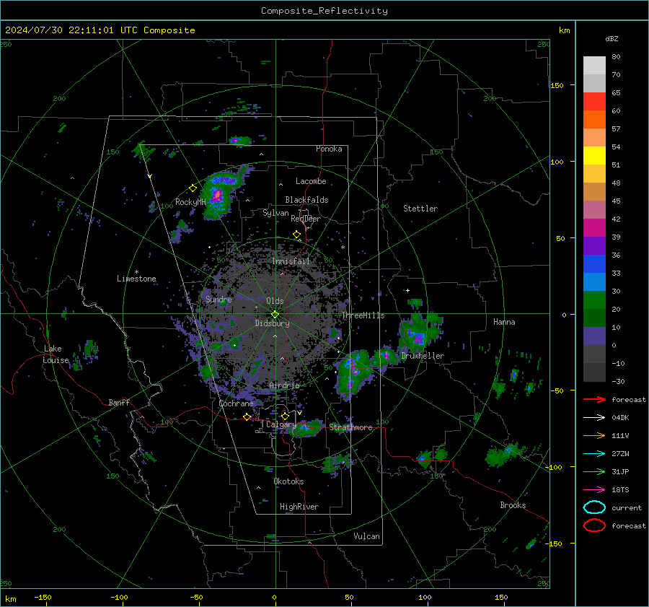The width and height of the screenshot is (649, 607).
Task: Click the Brooks town label
Action: tap(513, 505)
